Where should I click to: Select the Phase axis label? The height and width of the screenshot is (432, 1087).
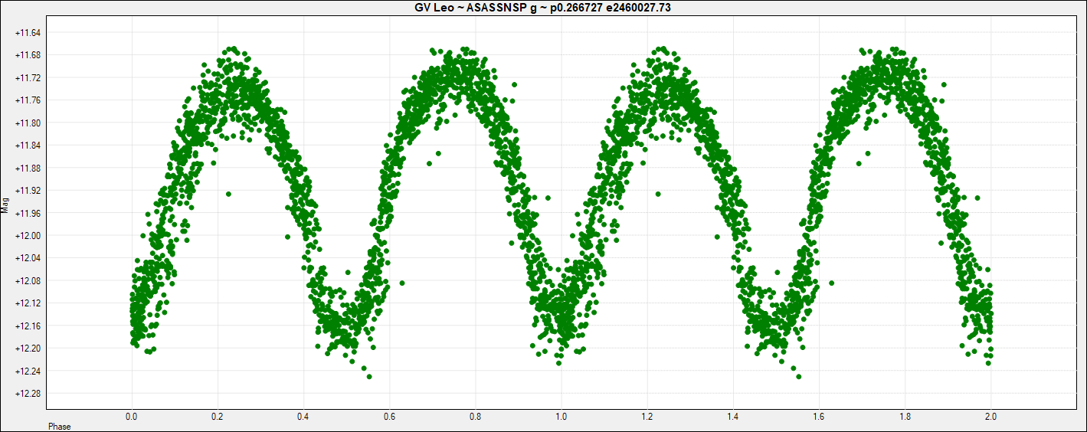pos(60,427)
